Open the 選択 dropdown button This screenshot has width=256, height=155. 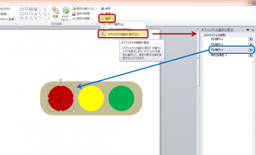coord(107,18)
